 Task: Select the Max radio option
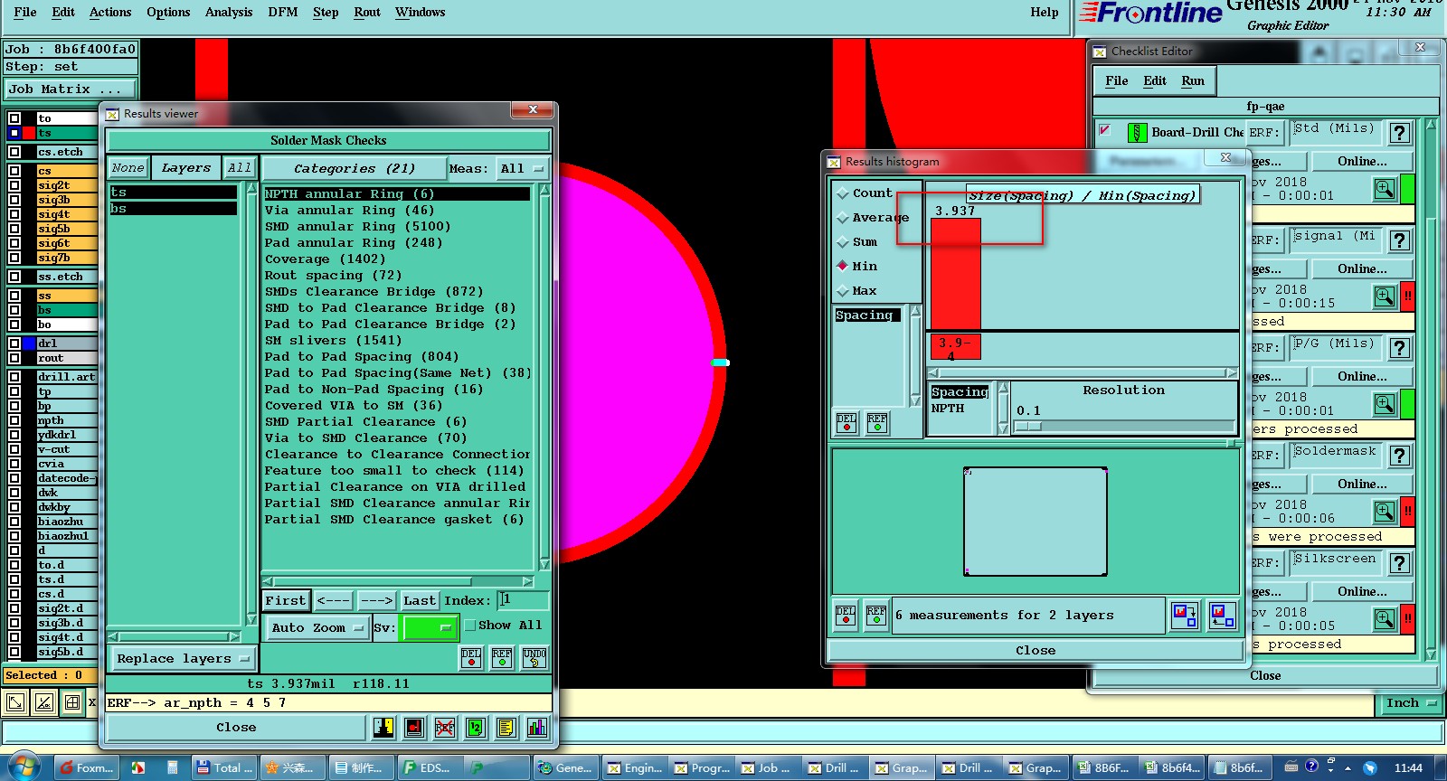tap(843, 291)
